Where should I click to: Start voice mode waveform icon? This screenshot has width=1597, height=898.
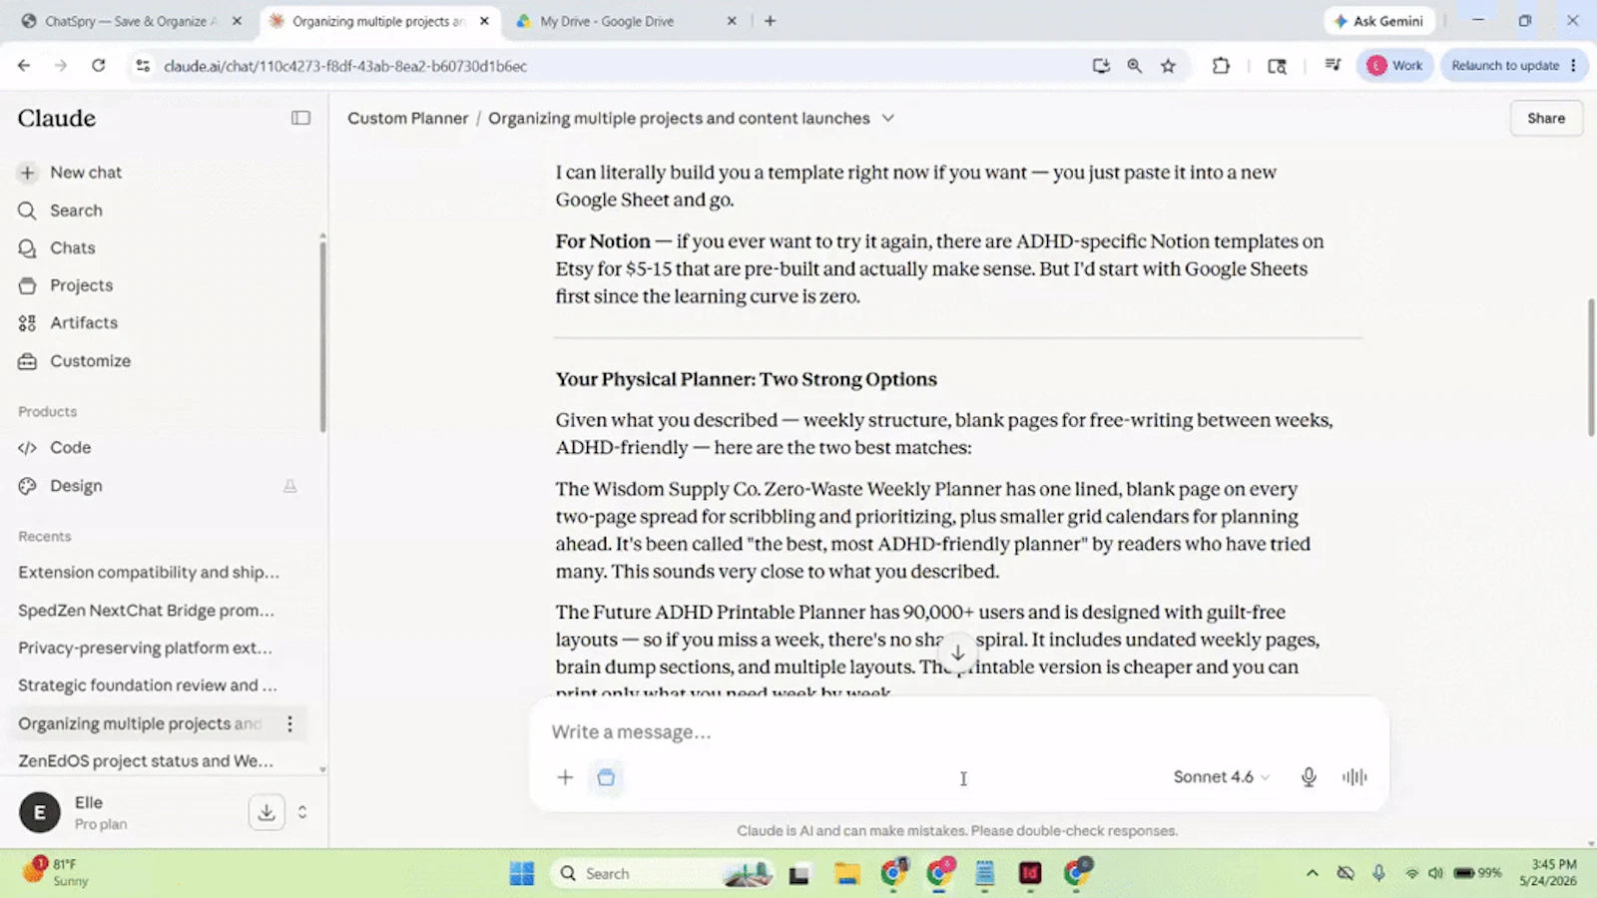pyautogui.click(x=1354, y=777)
